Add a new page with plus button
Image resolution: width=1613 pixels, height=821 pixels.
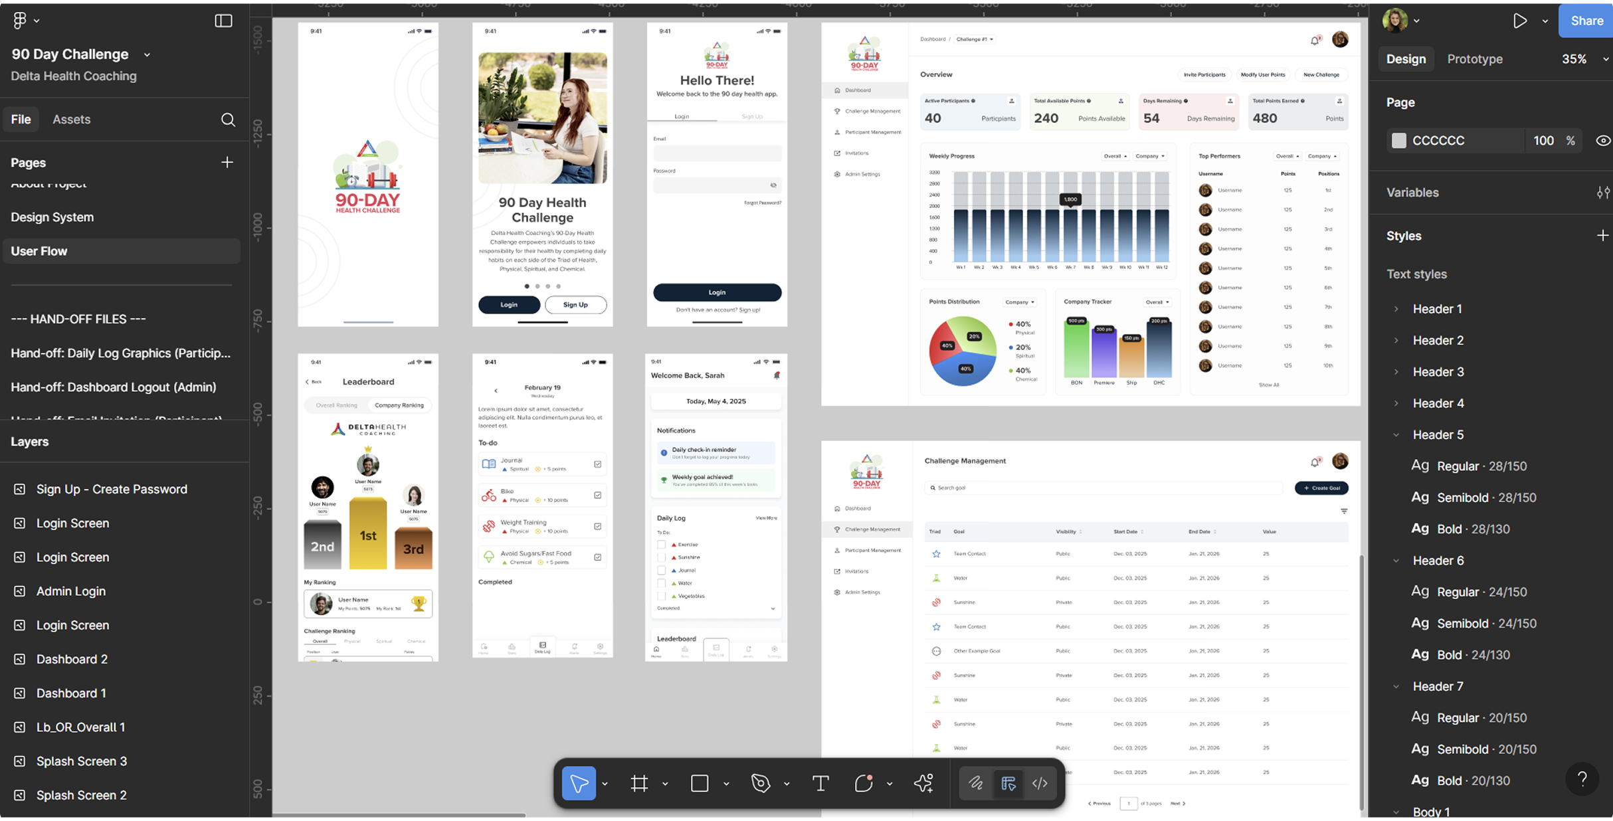[x=227, y=163]
